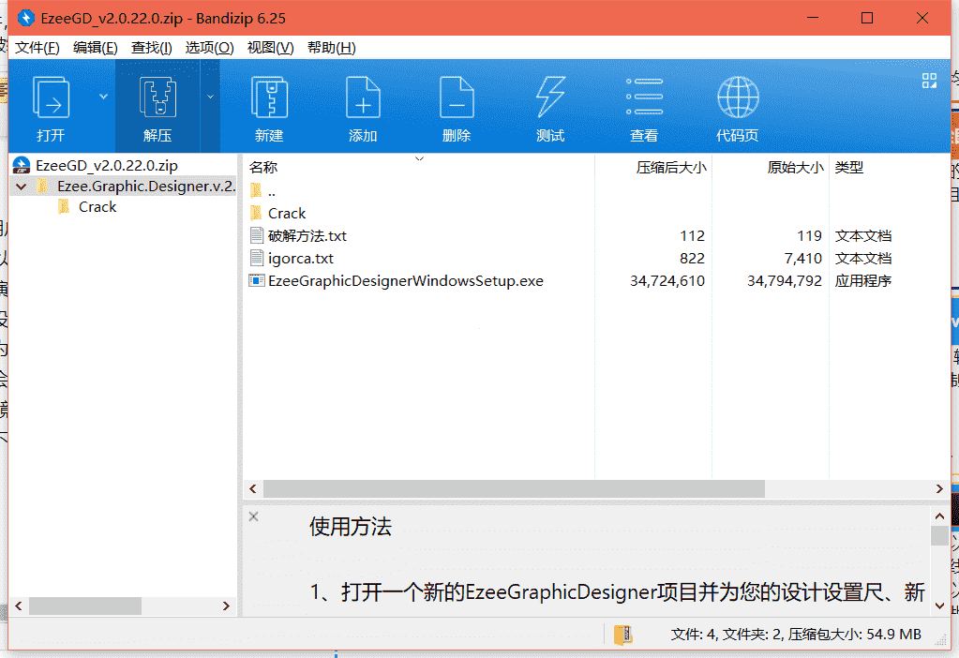
Task: Close the 使用方法 comment panel
Action: [254, 516]
